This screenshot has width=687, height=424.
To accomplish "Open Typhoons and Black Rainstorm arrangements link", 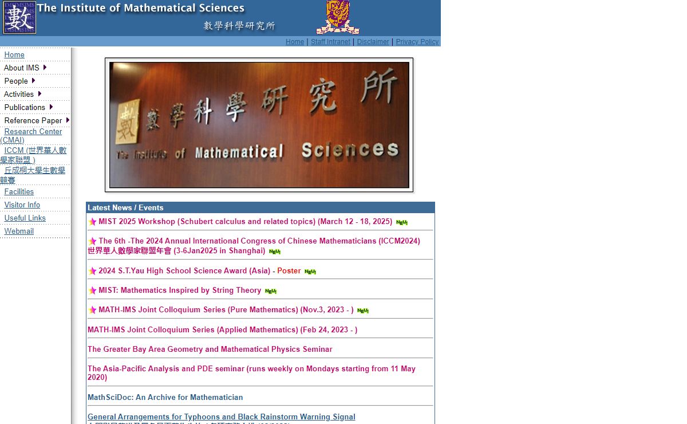I will (221, 417).
